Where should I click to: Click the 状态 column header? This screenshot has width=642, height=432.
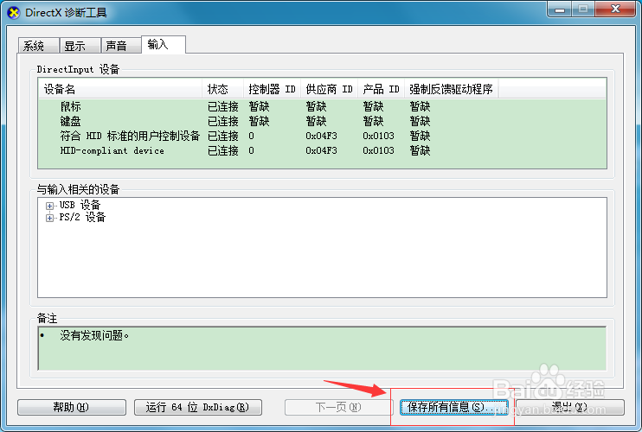[x=222, y=89]
